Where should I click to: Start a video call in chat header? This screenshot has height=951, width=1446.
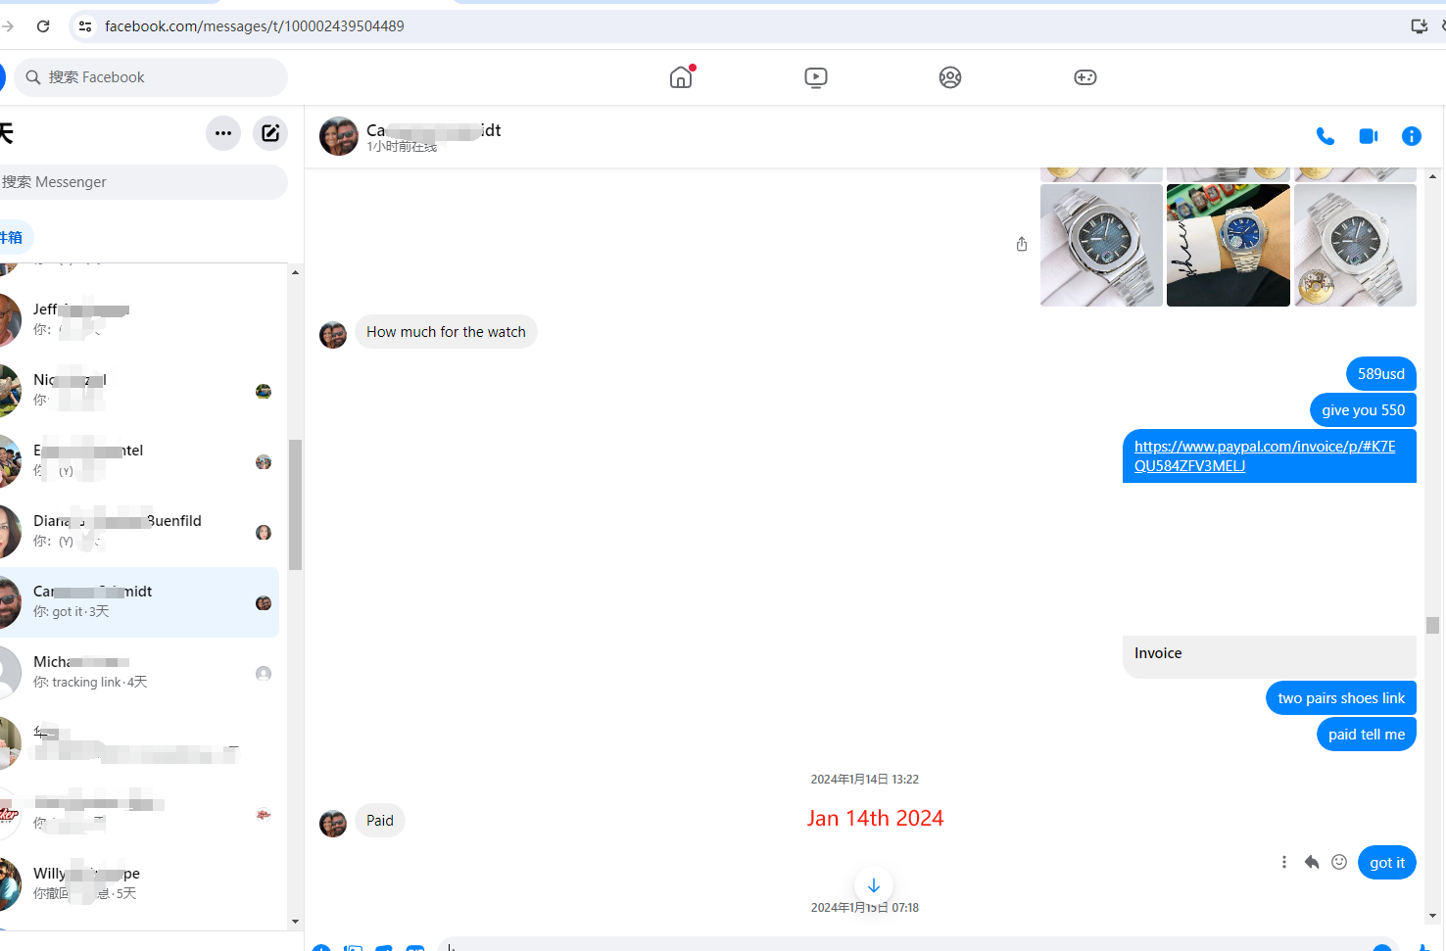(x=1368, y=136)
